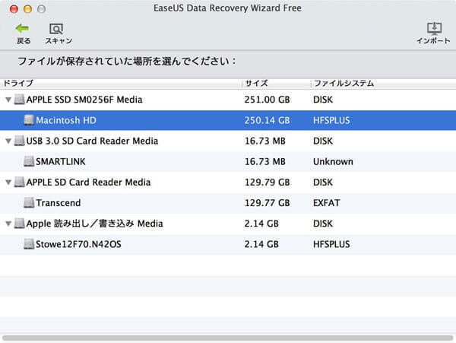The width and height of the screenshot is (456, 343).
Task: Collapse the APPLE SSD SM0256F Media tree
Action: click(8, 100)
